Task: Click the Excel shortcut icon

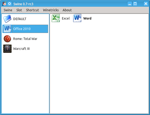Action: coord(56,18)
